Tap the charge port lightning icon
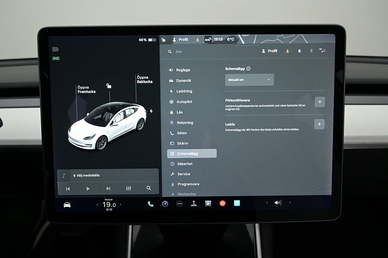 [x=151, y=111]
